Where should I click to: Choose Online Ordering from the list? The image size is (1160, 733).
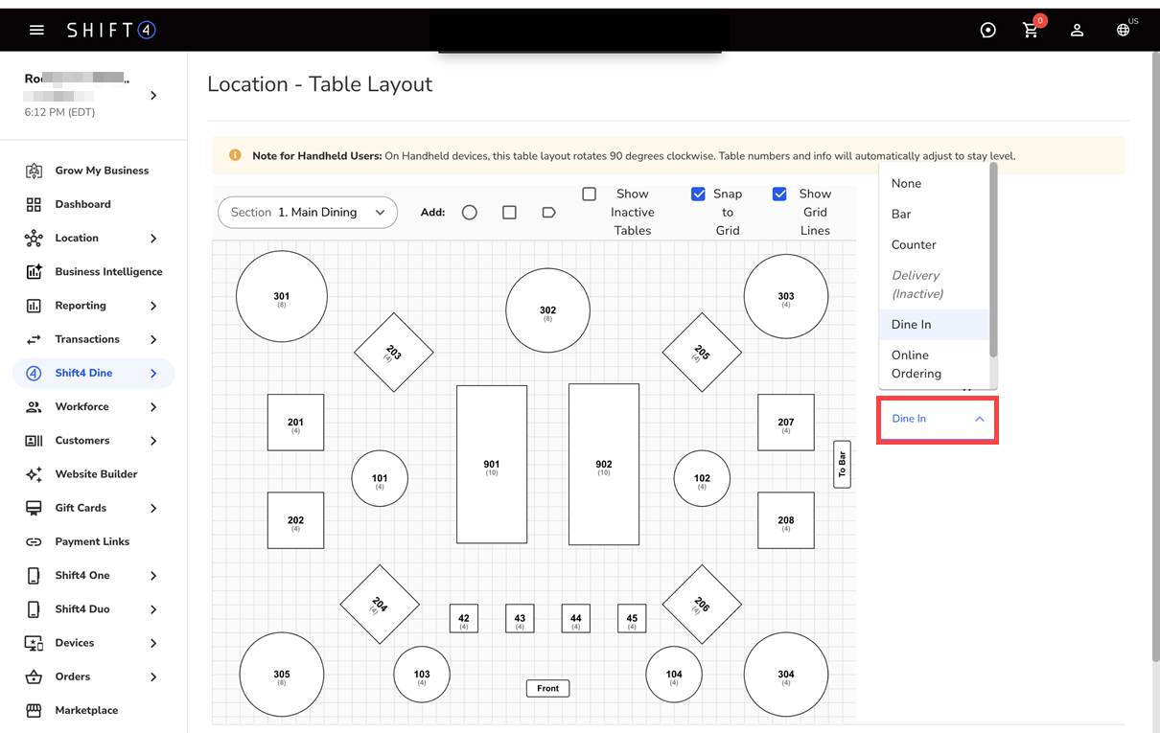[934, 364]
